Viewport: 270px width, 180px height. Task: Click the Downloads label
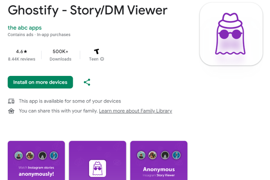[x=60, y=59]
